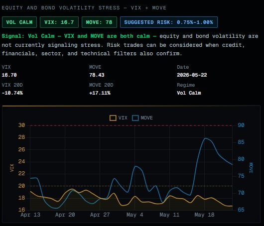Click the MOVE value 78.43
Viewport: 264px width, 226px height.
tap(97, 75)
